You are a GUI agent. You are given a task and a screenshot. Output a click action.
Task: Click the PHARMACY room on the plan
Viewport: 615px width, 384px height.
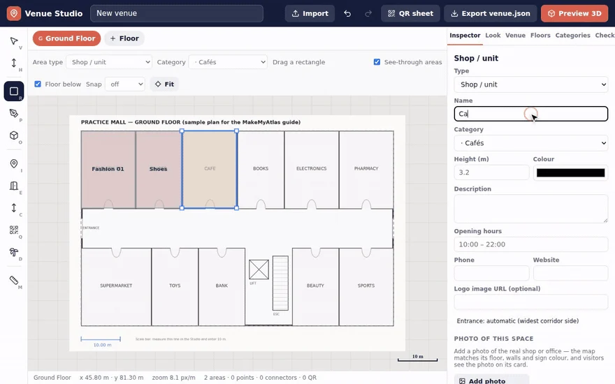tap(366, 168)
